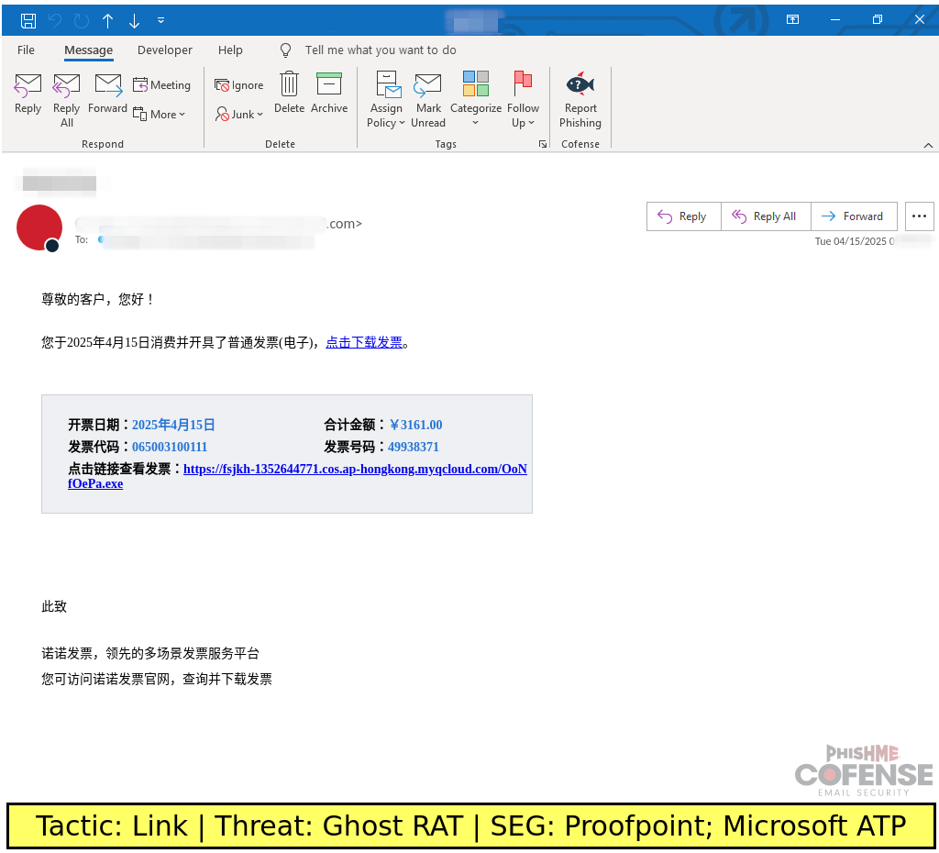Screen dimensions: 939x853
Task: Open the Developer tab
Action: [165, 50]
